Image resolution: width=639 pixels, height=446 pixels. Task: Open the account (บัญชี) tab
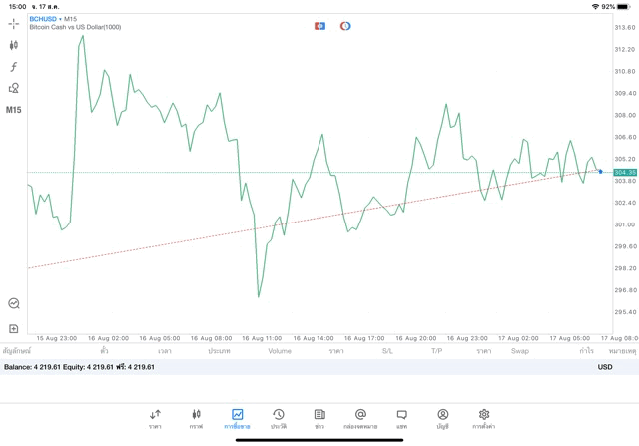point(442,418)
